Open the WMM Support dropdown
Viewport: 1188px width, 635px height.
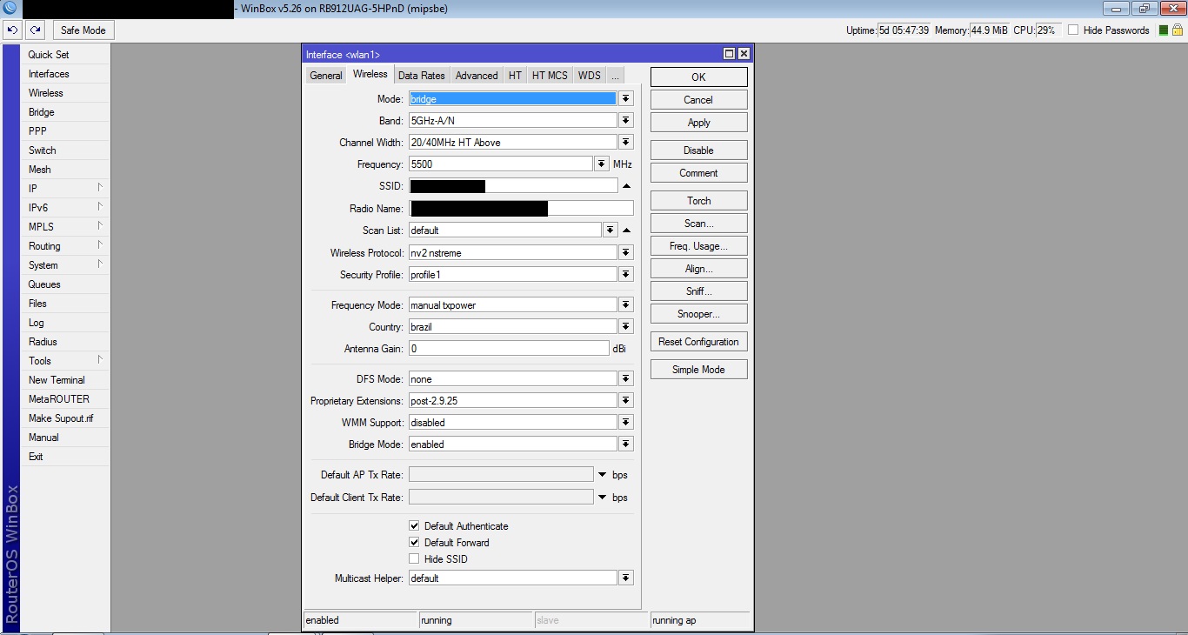pos(625,423)
